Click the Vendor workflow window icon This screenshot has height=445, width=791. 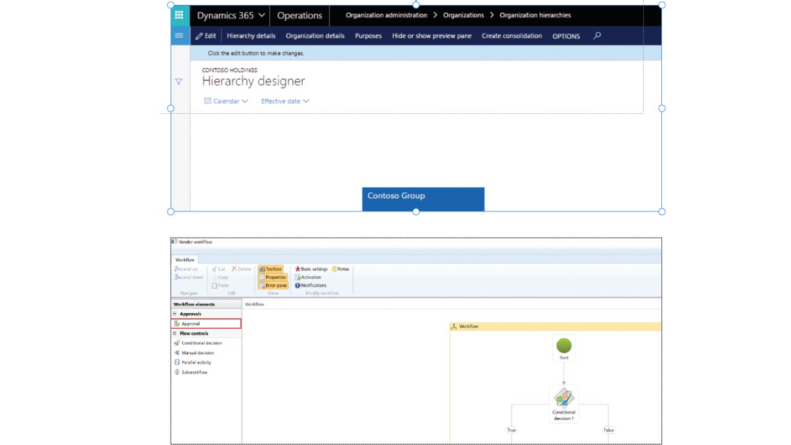click(x=174, y=242)
